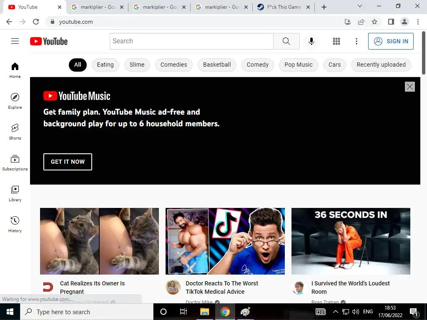
Task: Select the Pop Music filter chip
Action: [299, 65]
